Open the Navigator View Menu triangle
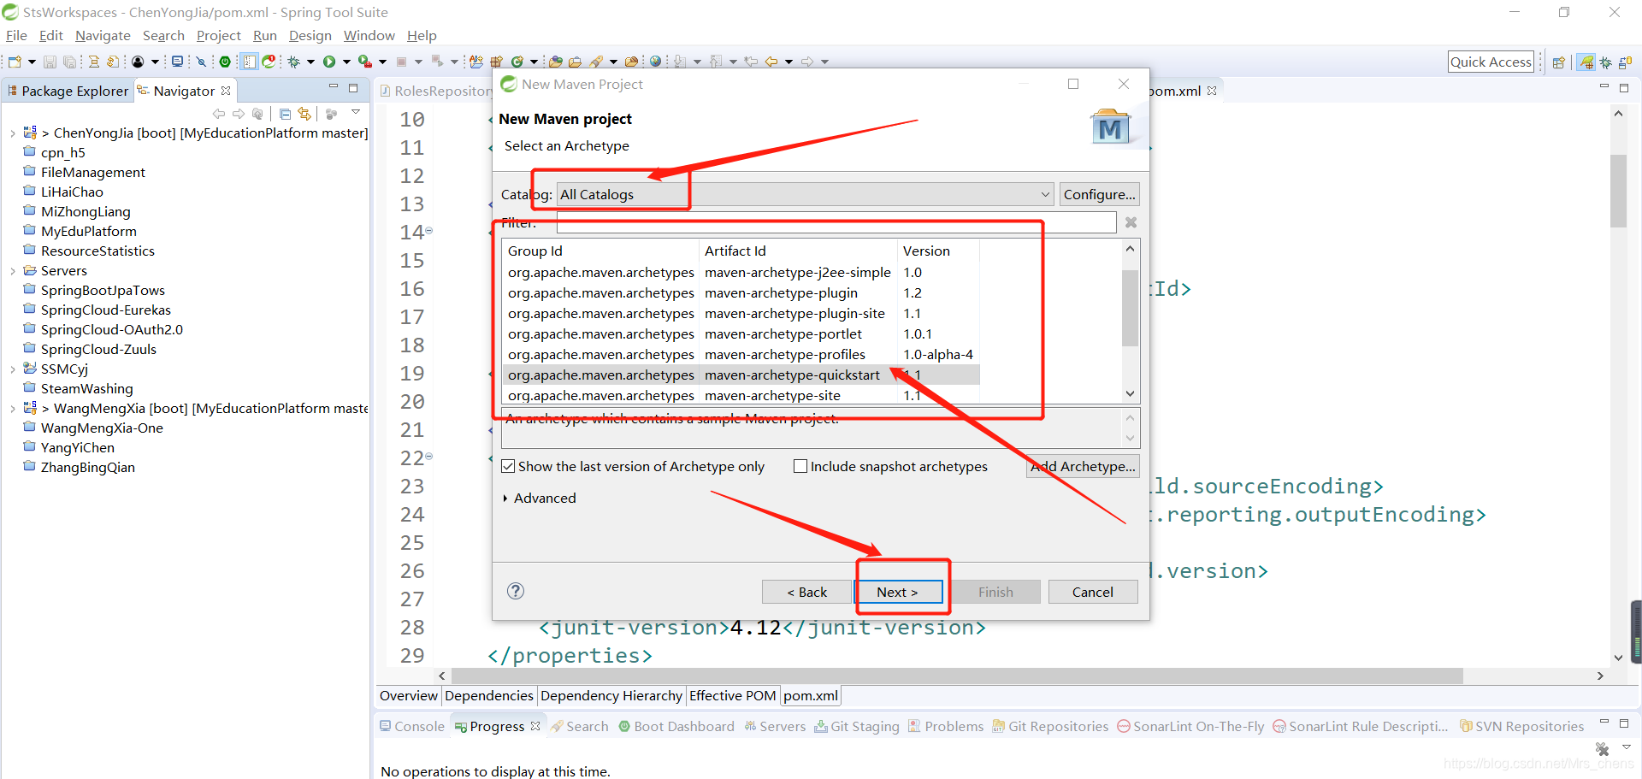The image size is (1642, 779). [x=356, y=113]
